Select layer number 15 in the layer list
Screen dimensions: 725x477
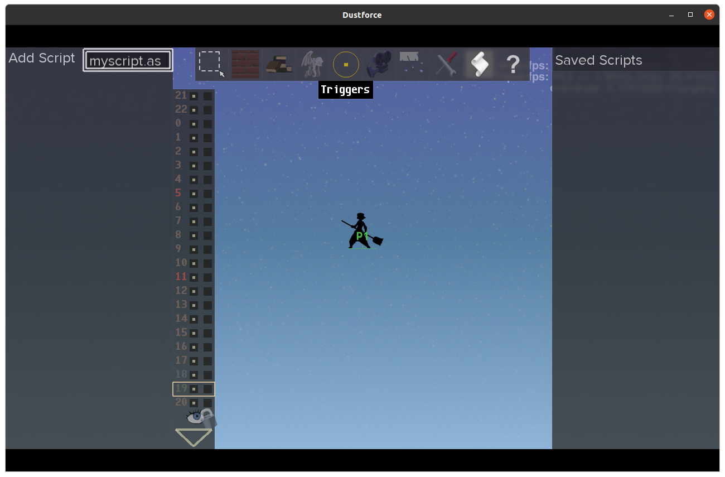click(181, 333)
